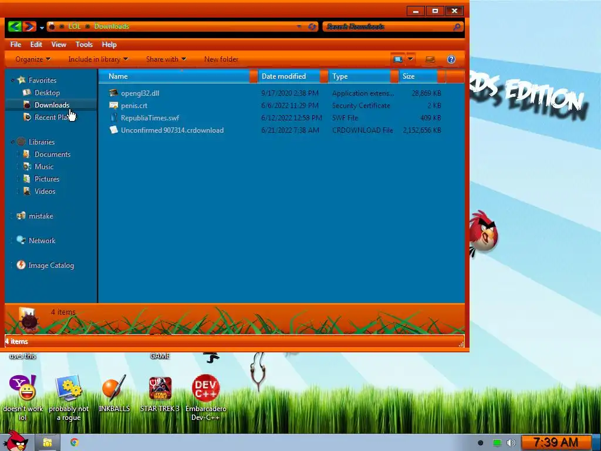Open Desktop under Favorites
The image size is (601, 451).
(47, 92)
